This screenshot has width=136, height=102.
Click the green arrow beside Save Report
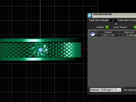pyautogui.click(x=135, y=27)
